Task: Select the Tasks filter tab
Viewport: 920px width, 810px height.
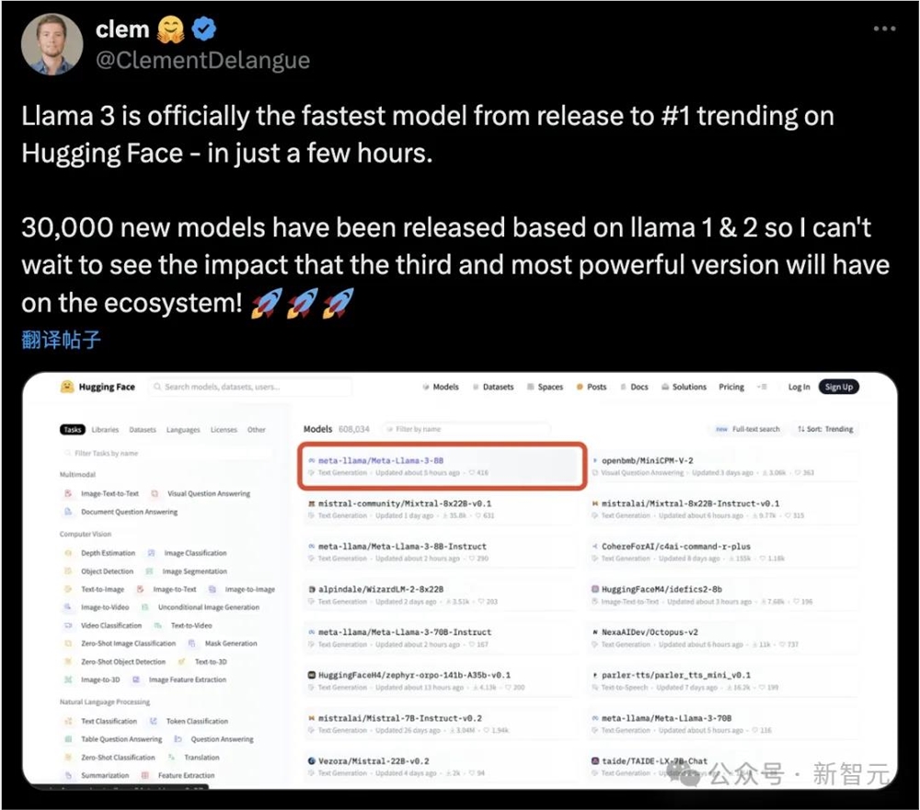Action: click(72, 430)
